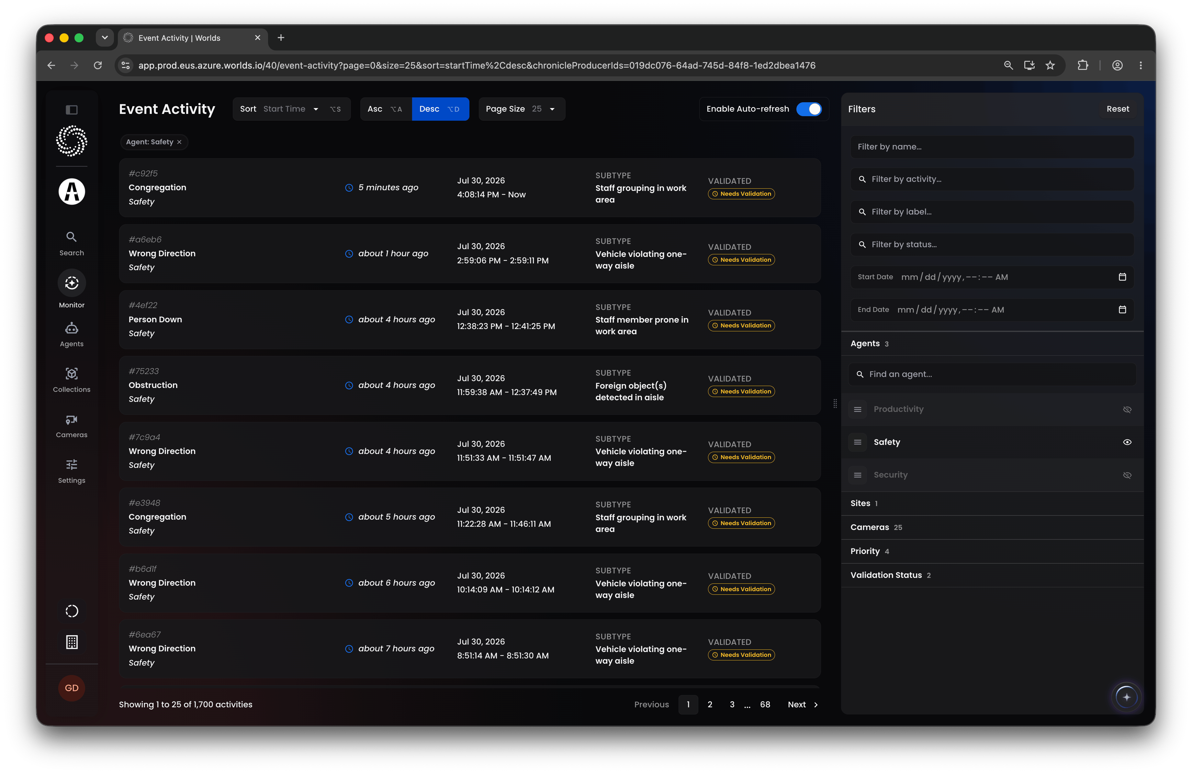Open the Sort Start Time dropdown

291,109
